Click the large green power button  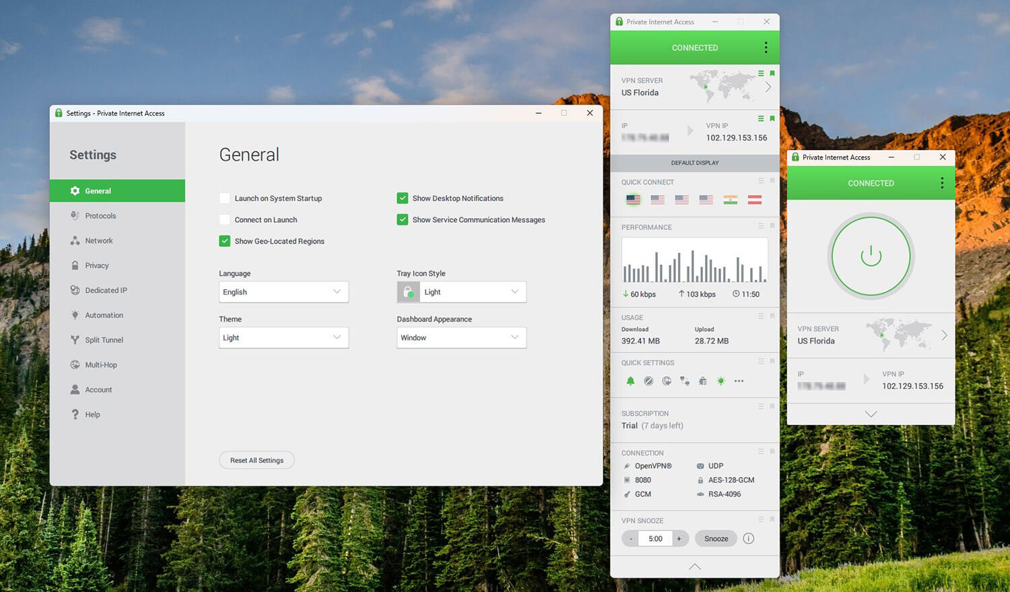pos(871,256)
